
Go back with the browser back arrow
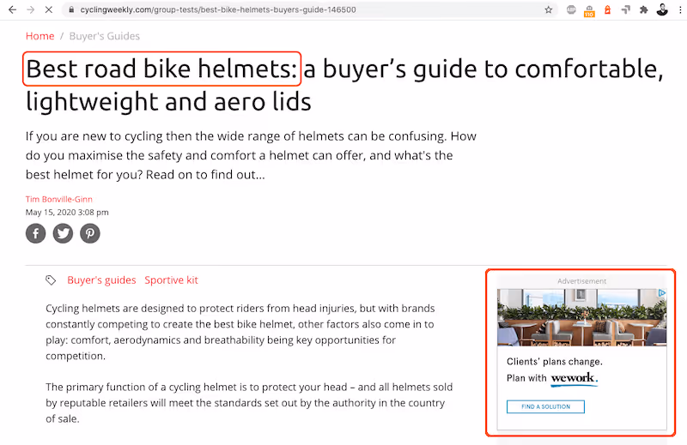pos(12,9)
